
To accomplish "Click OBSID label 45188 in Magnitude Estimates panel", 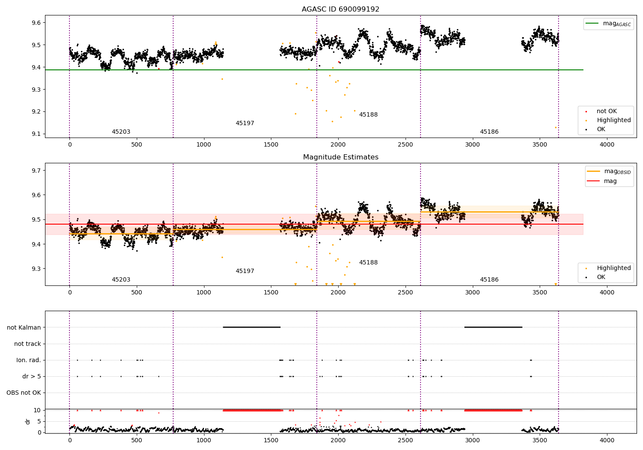I will pyautogui.click(x=368, y=262).
